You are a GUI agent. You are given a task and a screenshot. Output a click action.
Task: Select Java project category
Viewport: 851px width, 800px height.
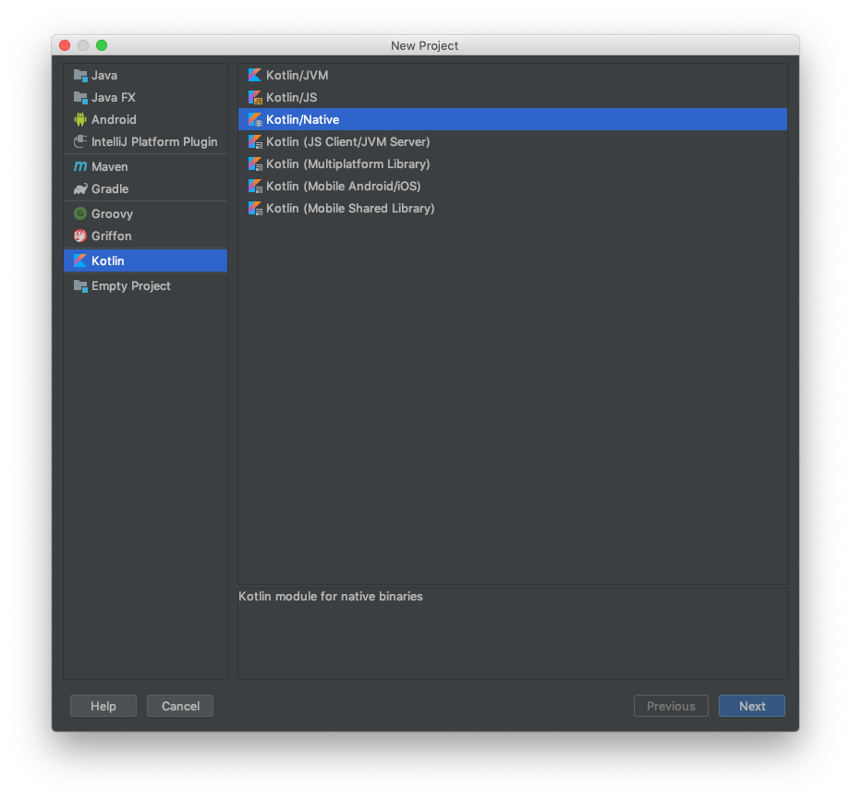pyautogui.click(x=145, y=76)
